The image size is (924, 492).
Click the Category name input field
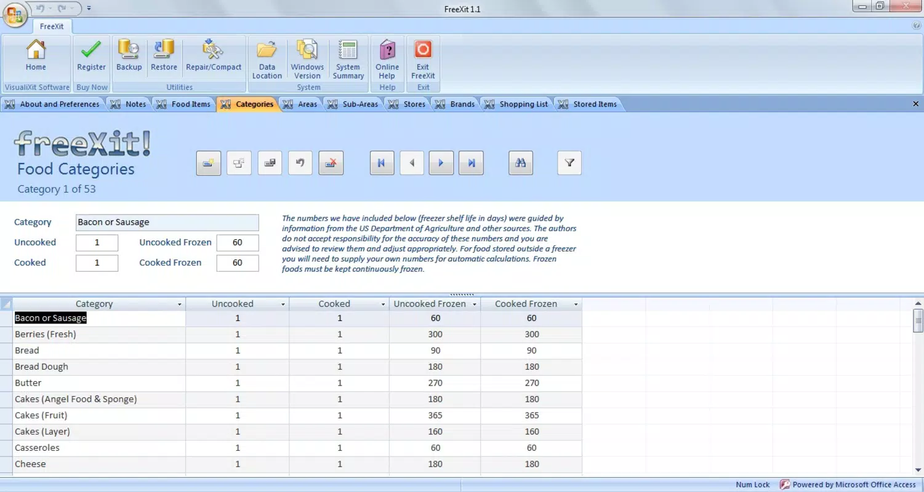[x=167, y=222]
